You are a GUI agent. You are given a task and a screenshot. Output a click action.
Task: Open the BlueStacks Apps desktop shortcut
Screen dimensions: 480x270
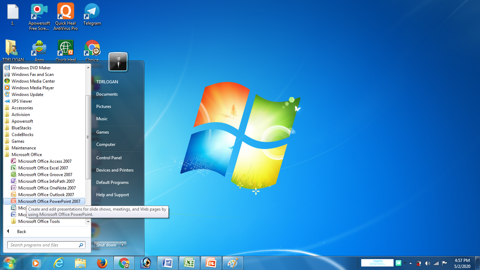[x=39, y=50]
